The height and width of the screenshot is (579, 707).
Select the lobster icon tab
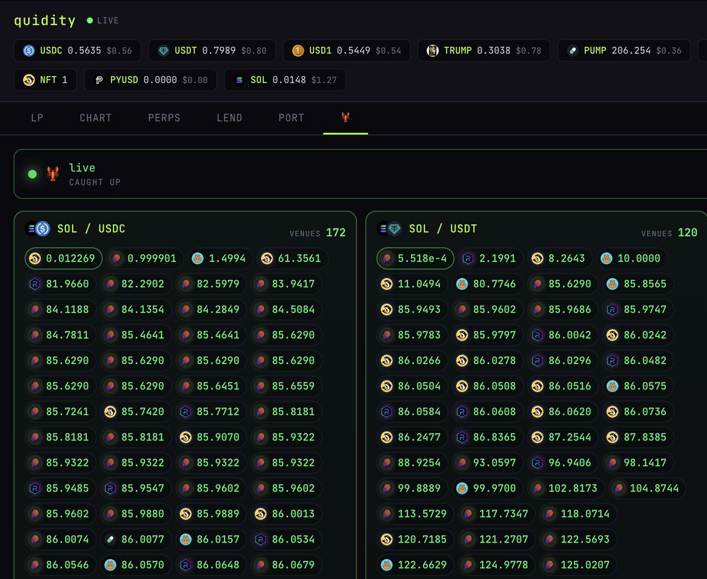tap(346, 118)
